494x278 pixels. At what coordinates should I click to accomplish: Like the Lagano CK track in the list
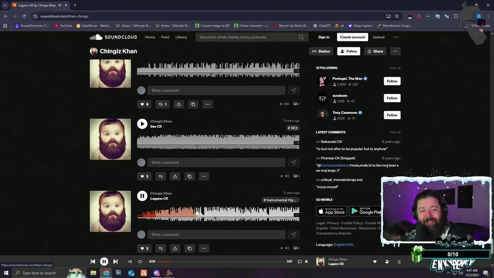(144, 249)
